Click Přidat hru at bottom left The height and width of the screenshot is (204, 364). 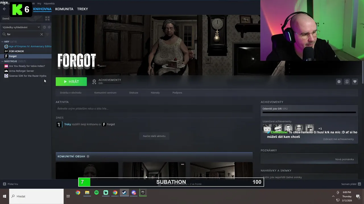click(11, 184)
